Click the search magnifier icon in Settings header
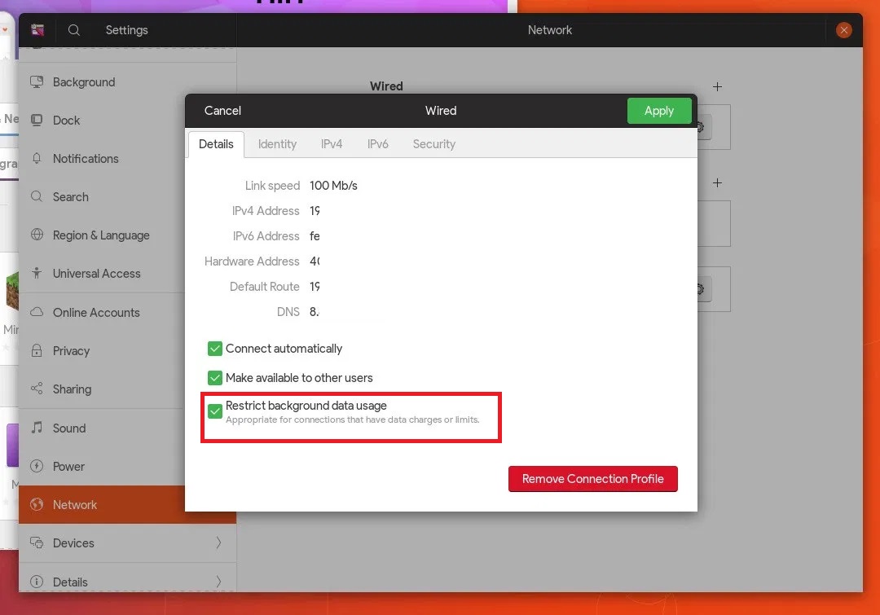This screenshot has height=615, width=880. click(x=73, y=30)
